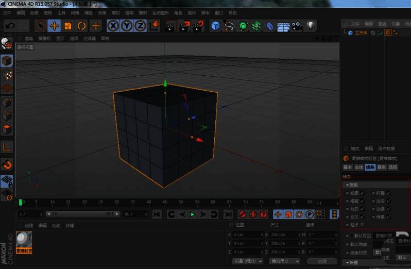Click the light bulb icon
This screenshot has width=411, height=269.
tap(311, 25)
